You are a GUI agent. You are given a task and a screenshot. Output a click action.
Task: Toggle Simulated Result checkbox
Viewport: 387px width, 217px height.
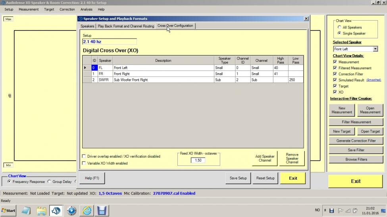click(x=335, y=80)
